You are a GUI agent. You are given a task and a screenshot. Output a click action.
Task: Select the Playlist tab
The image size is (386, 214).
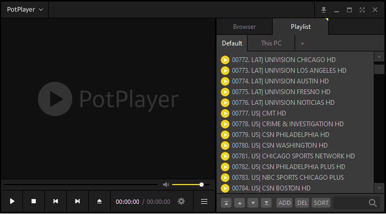(300, 27)
